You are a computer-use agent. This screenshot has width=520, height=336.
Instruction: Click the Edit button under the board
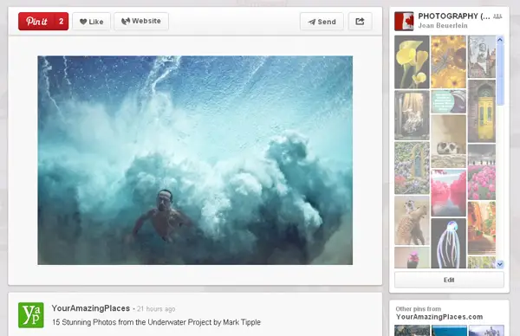(x=449, y=280)
